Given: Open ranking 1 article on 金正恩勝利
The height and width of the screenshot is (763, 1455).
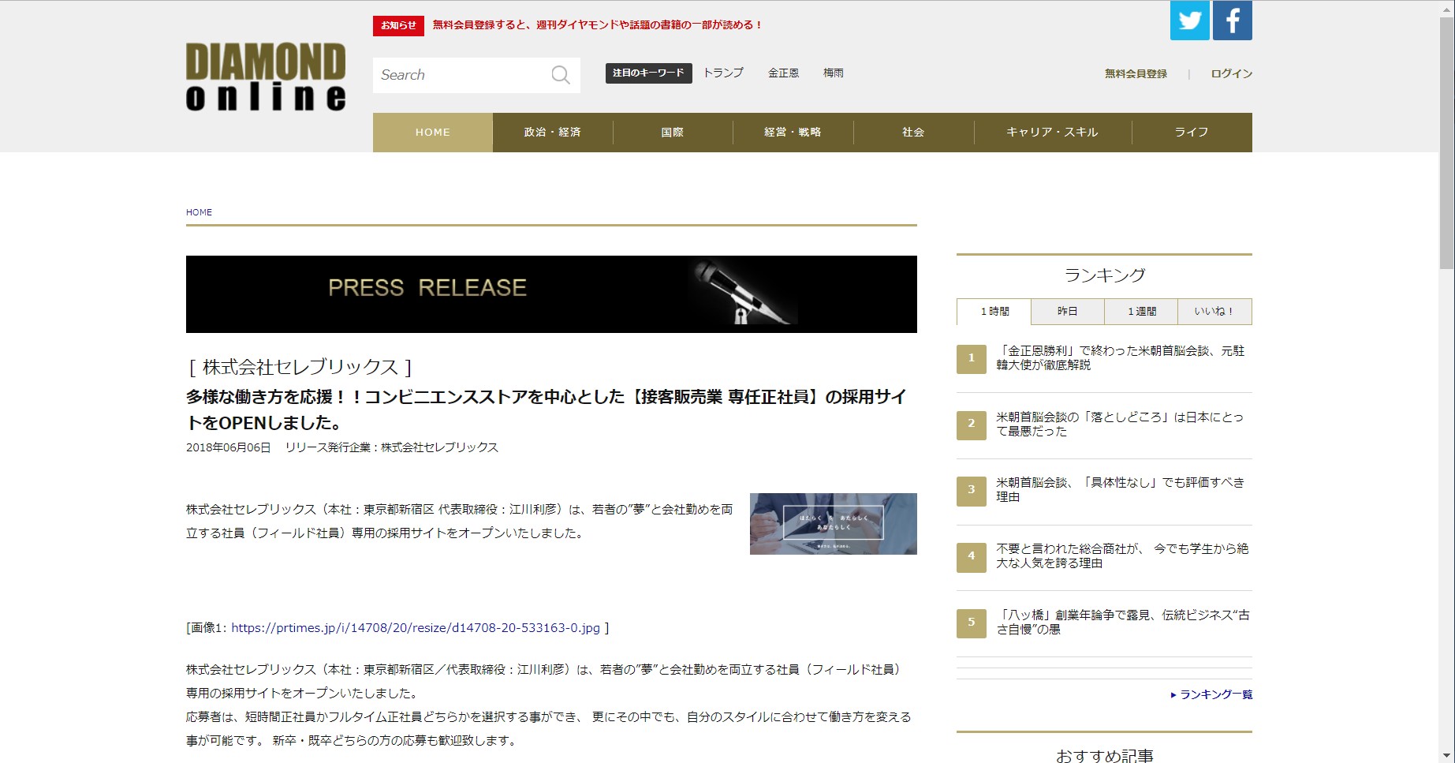Looking at the screenshot, I should [1120, 358].
